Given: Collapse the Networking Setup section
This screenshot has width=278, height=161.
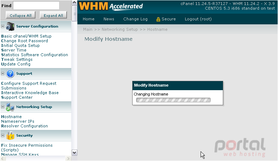Looking at the screenshot, I should coord(3,107).
